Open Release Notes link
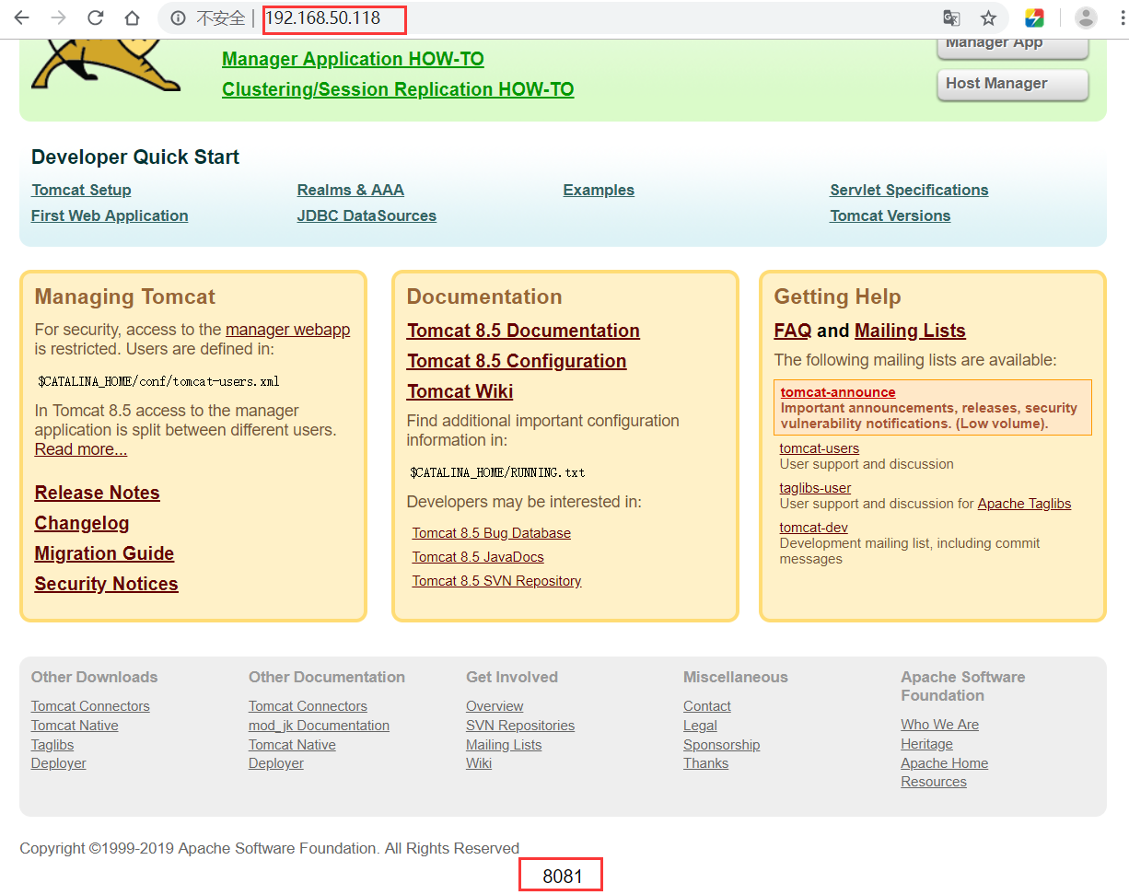Image resolution: width=1129 pixels, height=895 pixels. [x=97, y=493]
